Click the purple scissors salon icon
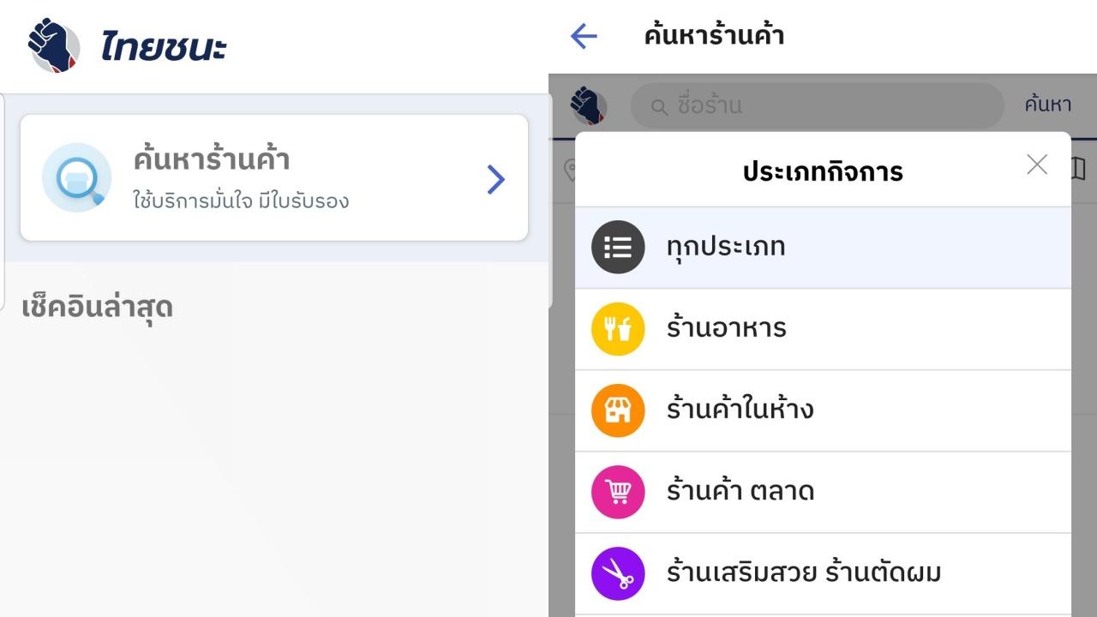The image size is (1097, 617). [618, 572]
